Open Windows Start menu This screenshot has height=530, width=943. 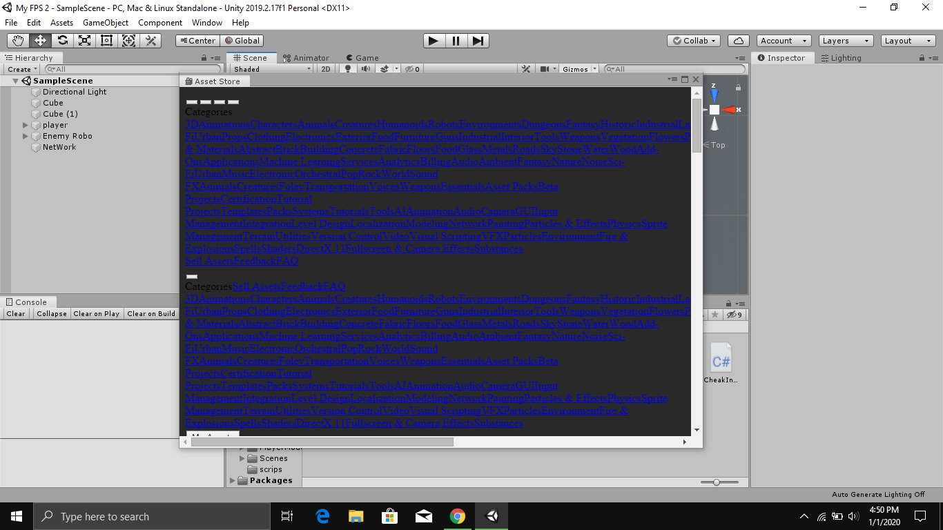[x=17, y=516]
